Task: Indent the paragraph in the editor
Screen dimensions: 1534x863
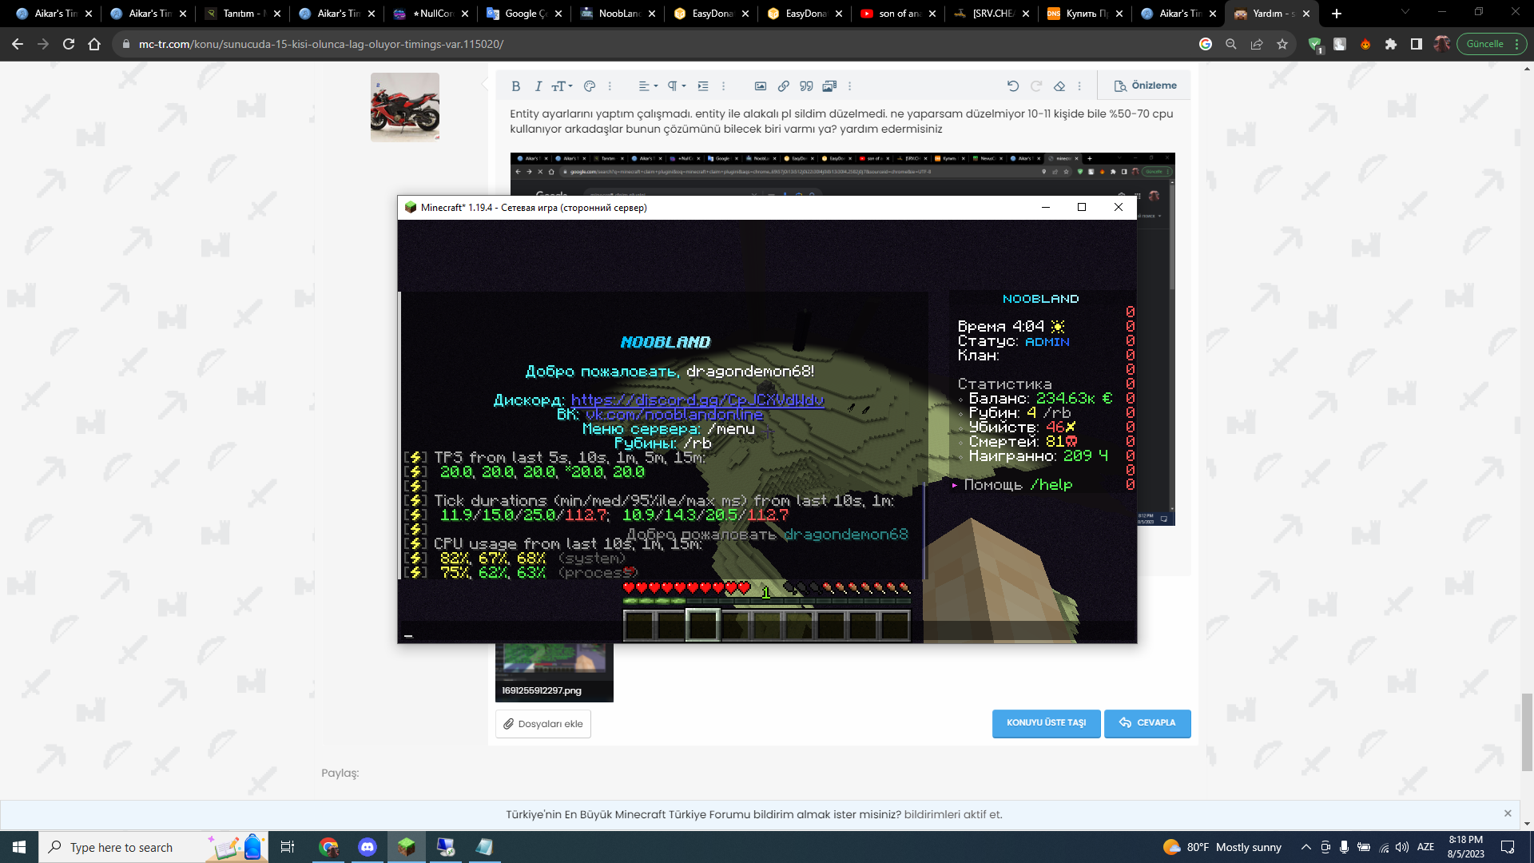Action: [x=703, y=86]
